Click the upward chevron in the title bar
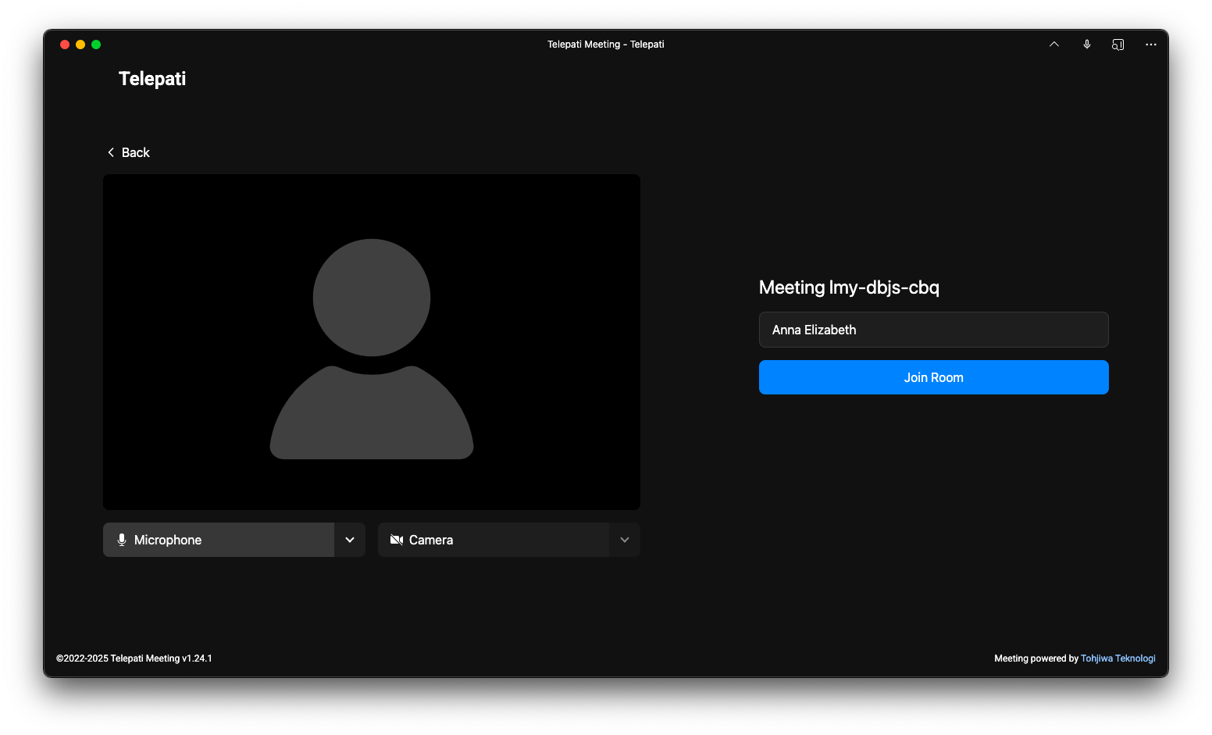The height and width of the screenshot is (735, 1212). click(x=1053, y=45)
